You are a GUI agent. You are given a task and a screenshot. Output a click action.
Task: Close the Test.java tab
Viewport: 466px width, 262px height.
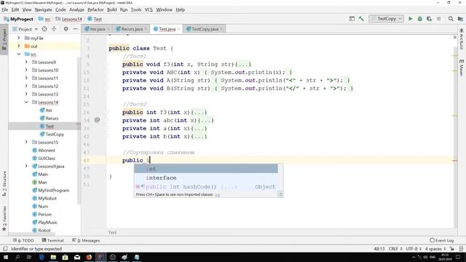(x=178, y=29)
